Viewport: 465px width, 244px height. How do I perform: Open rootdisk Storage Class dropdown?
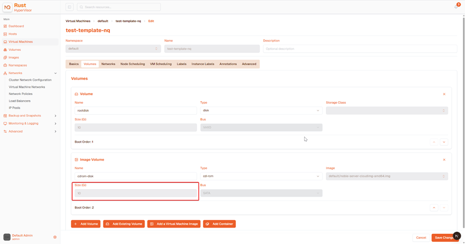[387, 111]
